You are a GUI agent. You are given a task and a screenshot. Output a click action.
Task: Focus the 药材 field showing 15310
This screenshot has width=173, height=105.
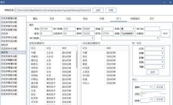pyautogui.click(x=89, y=33)
